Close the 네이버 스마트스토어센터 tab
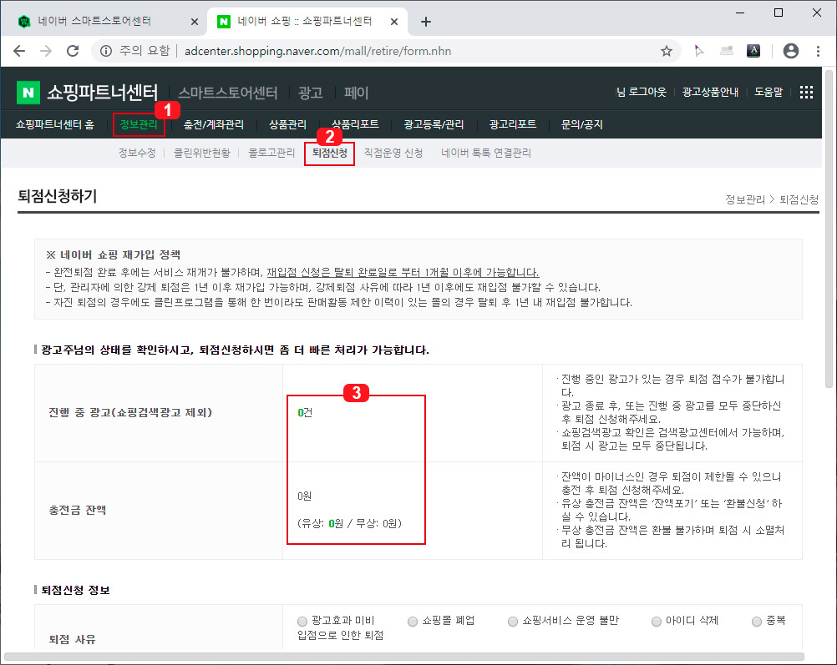Viewport: 837px width, 665px height. pos(195,22)
